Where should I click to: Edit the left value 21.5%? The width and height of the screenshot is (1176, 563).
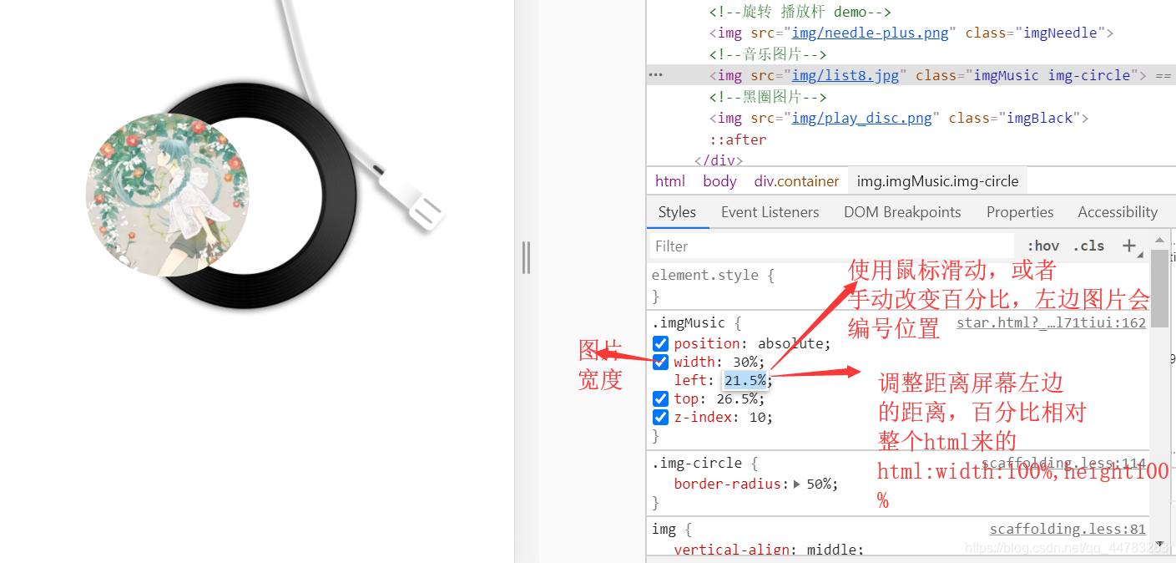(x=744, y=380)
